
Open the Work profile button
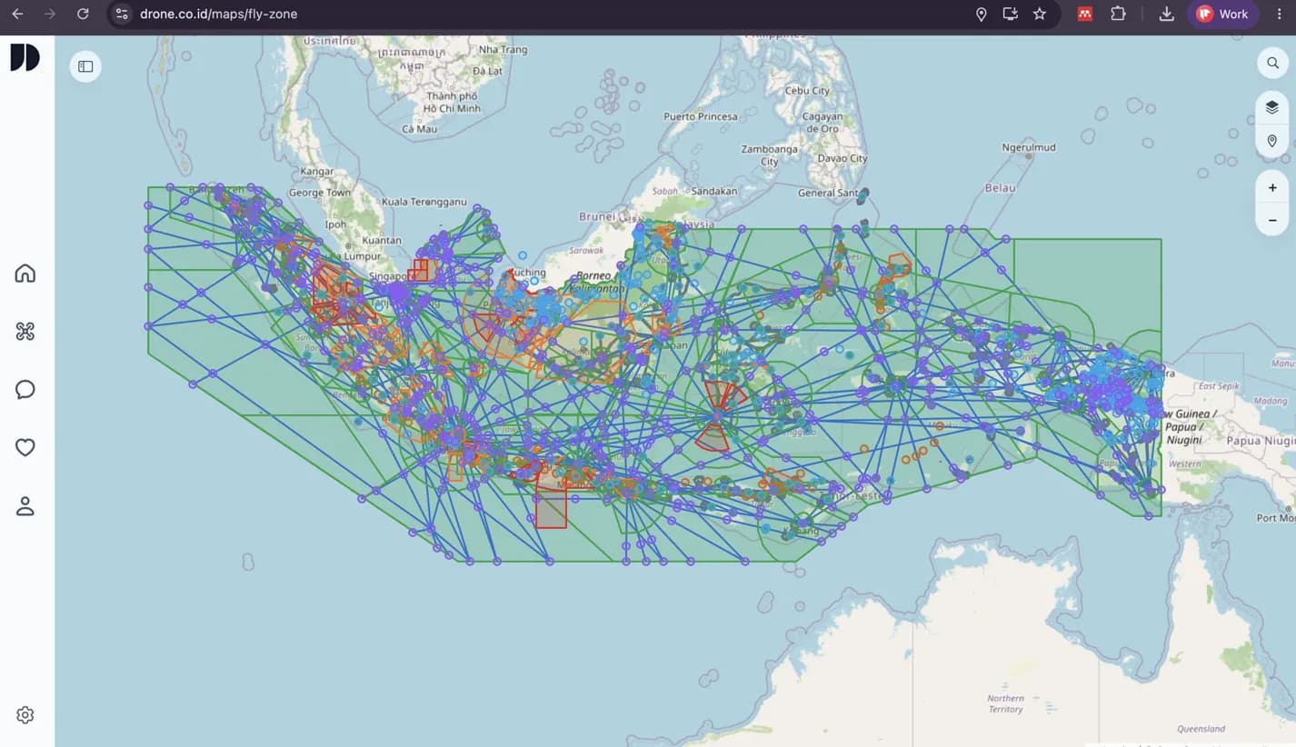point(1222,14)
